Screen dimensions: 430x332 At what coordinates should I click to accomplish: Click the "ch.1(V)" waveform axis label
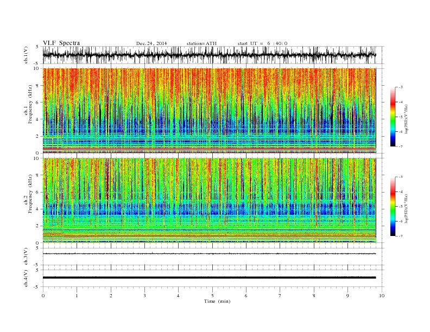26,55
